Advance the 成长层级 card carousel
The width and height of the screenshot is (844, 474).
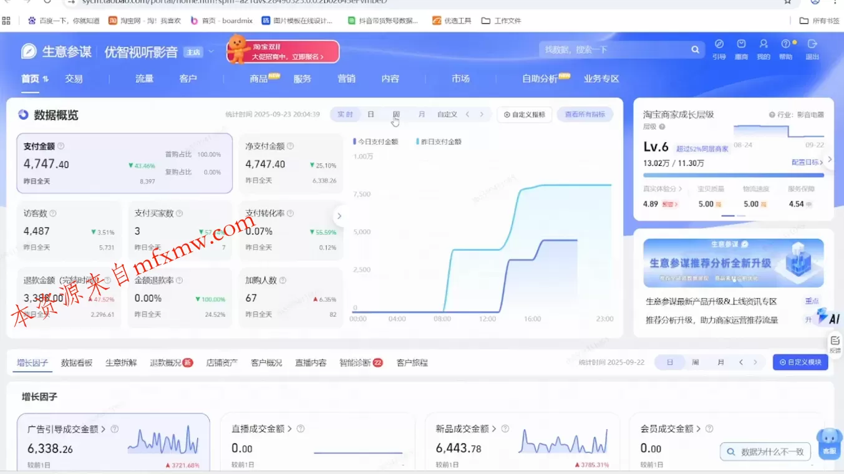(829, 160)
